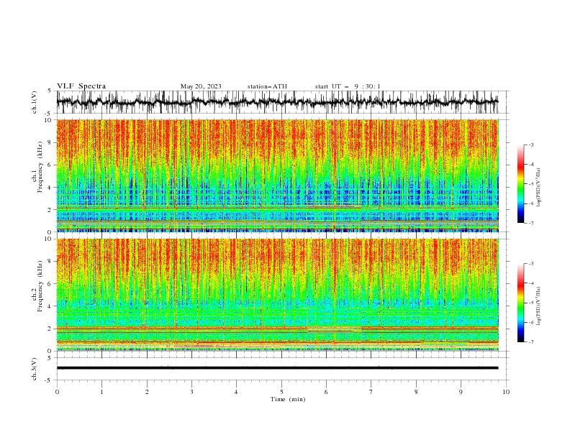Click the "-3" tick on ch.1 colorbar

pyautogui.click(x=530, y=145)
